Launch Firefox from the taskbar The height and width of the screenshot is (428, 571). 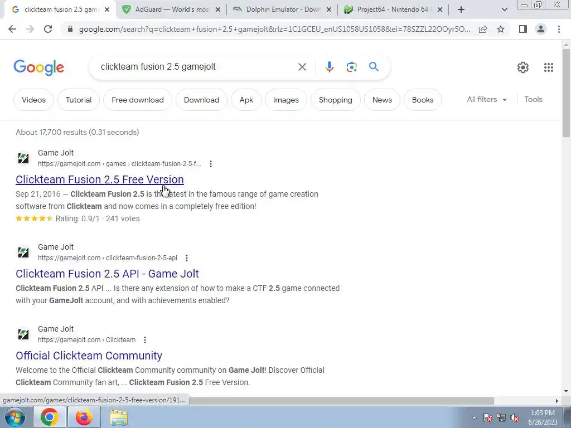pyautogui.click(x=84, y=417)
